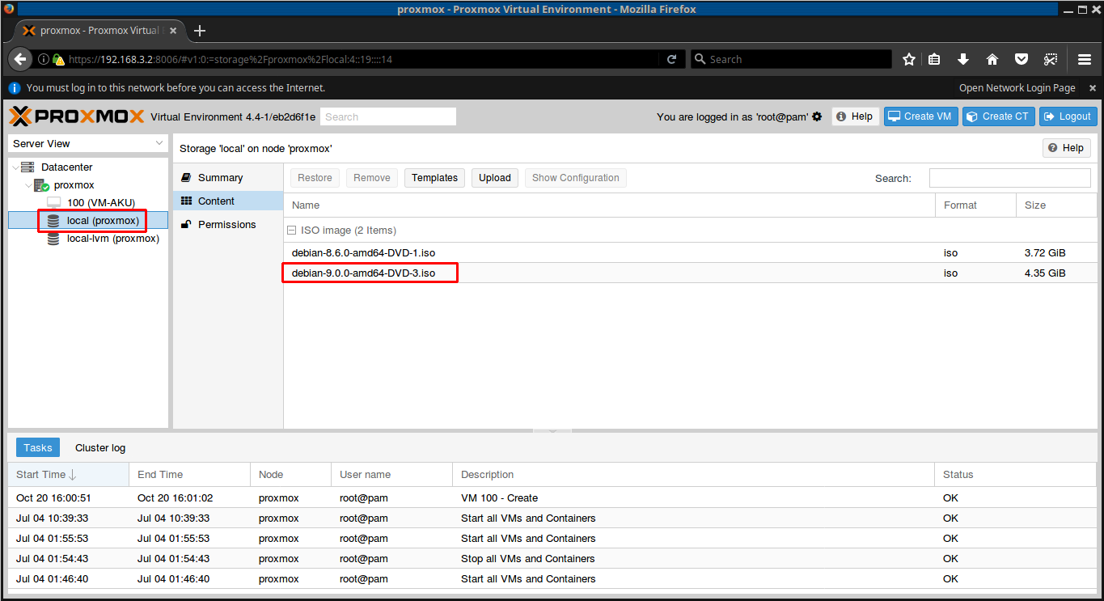Viewport: 1104px width, 601px height.
Task: Select local-lvm (proxmox) storage in tree
Action: (113, 238)
